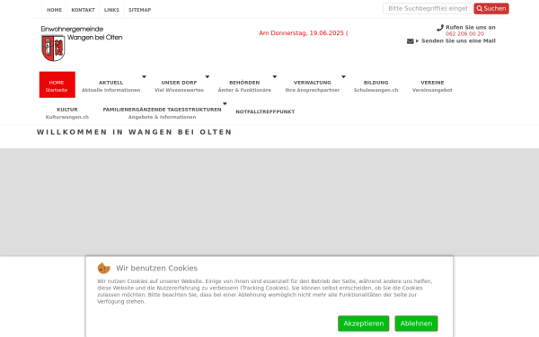Click the Wangen bei Olten coat of arms logo
The height and width of the screenshot is (337, 539).
[x=53, y=49]
